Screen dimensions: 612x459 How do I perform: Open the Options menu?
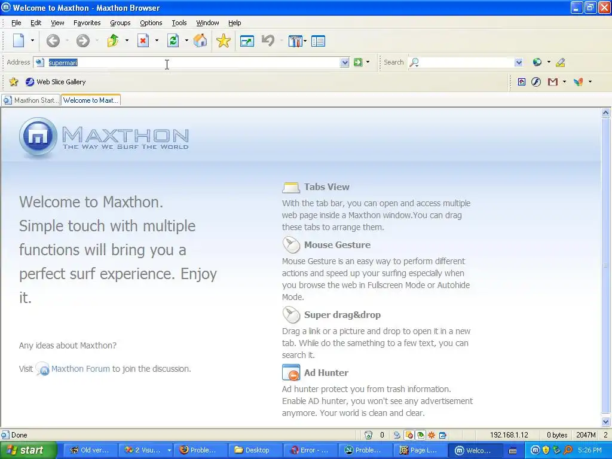151,23
